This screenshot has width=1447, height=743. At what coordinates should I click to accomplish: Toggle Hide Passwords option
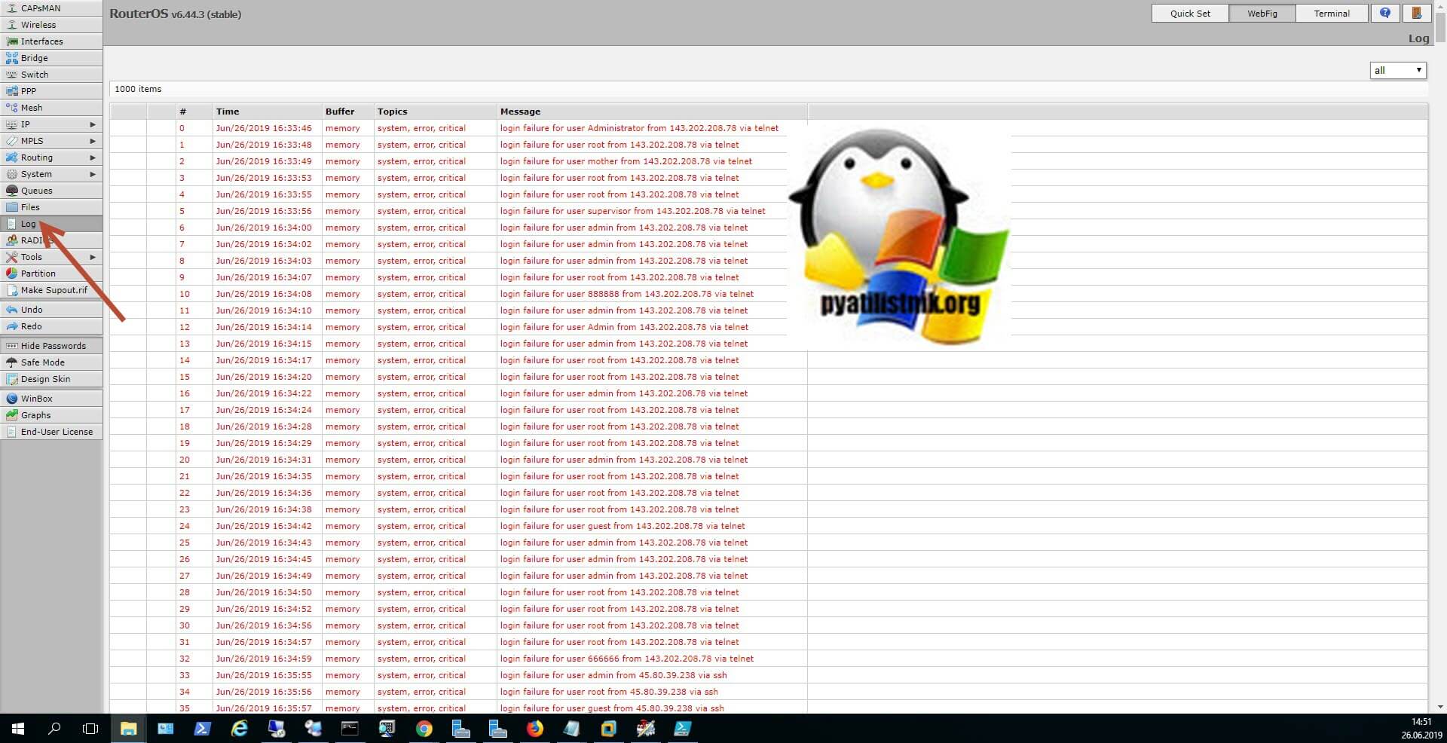coord(53,346)
